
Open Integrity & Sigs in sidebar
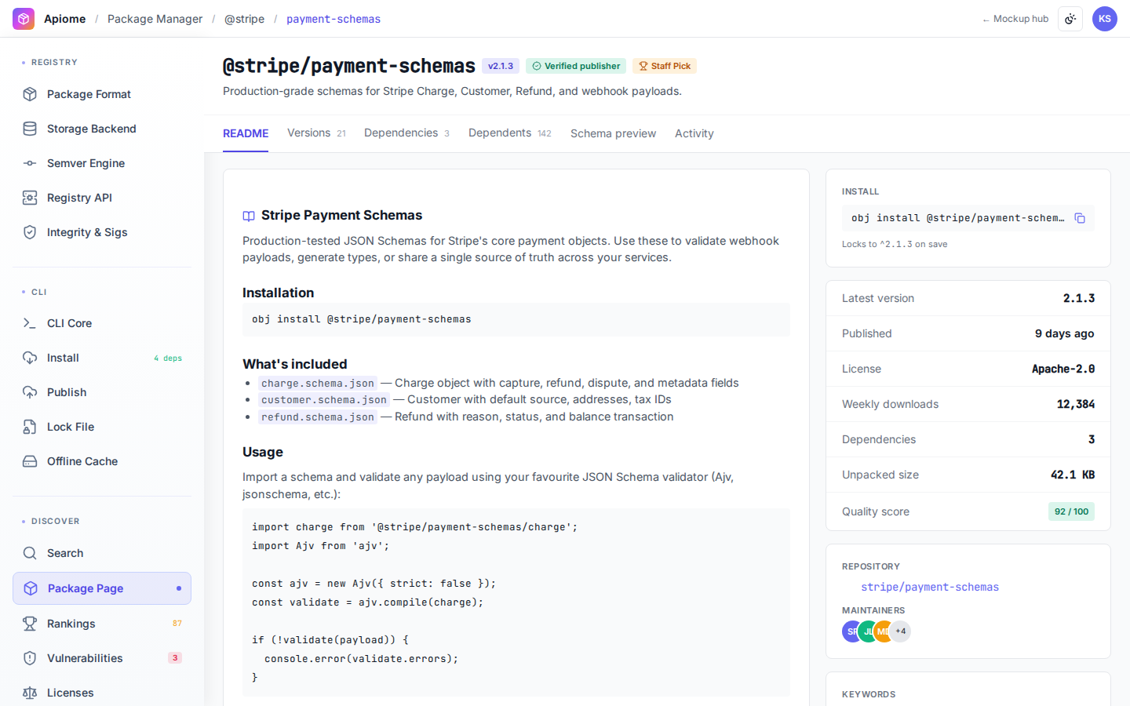[102, 232]
